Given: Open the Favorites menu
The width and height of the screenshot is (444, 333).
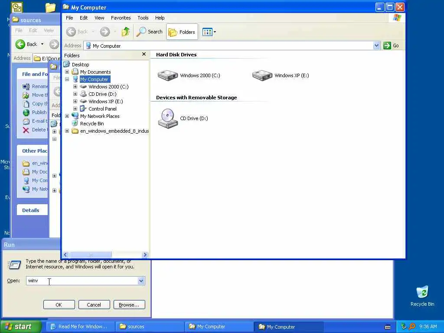Looking at the screenshot, I should [x=121, y=18].
